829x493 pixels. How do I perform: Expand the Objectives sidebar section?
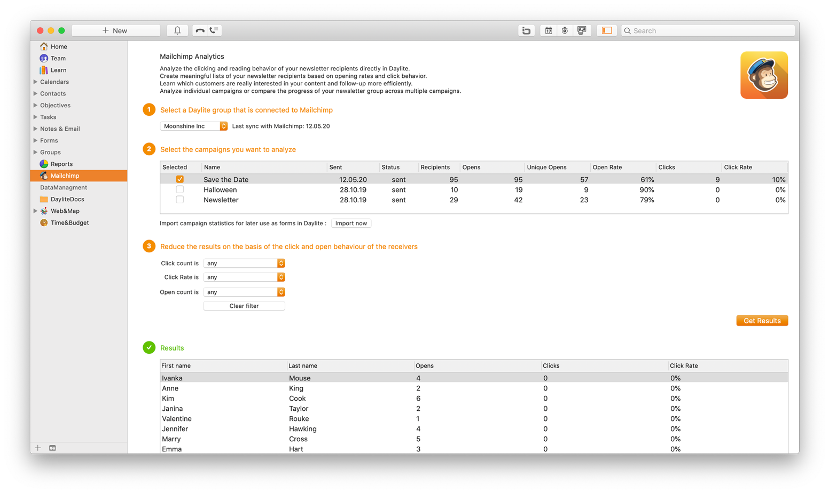pyautogui.click(x=35, y=105)
